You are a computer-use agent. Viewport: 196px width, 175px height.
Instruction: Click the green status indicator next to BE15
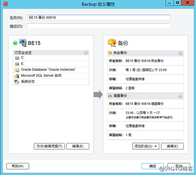(x=15, y=43)
